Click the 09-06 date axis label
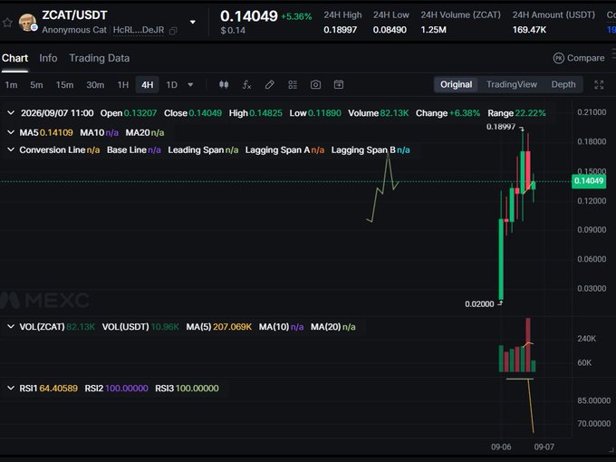Image resolution: width=616 pixels, height=462 pixels. [x=501, y=448]
